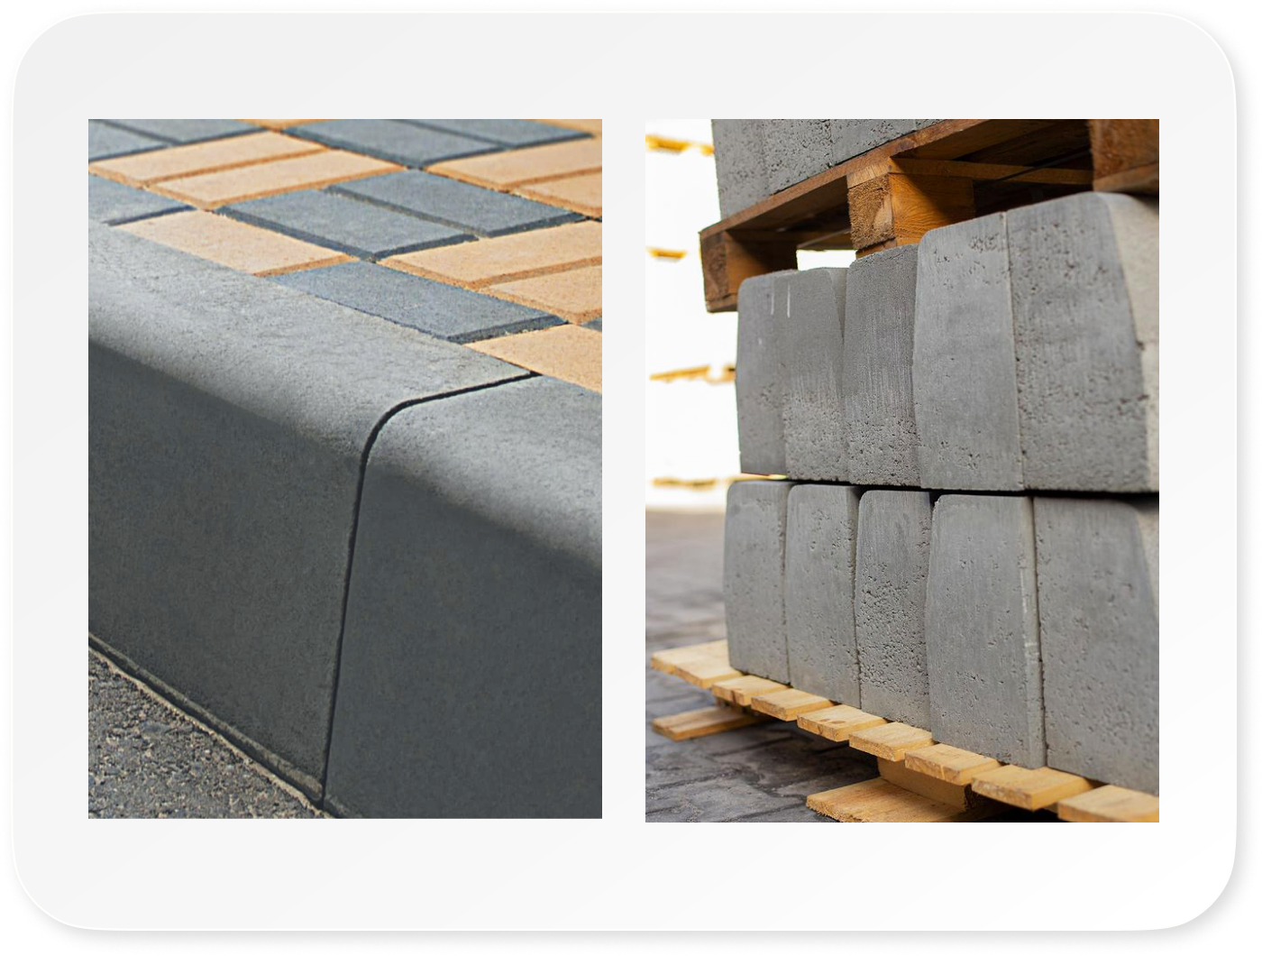The height and width of the screenshot is (956, 1262).
Task: Click the top-right concrete block in upper row
Action: [x=1082, y=343]
